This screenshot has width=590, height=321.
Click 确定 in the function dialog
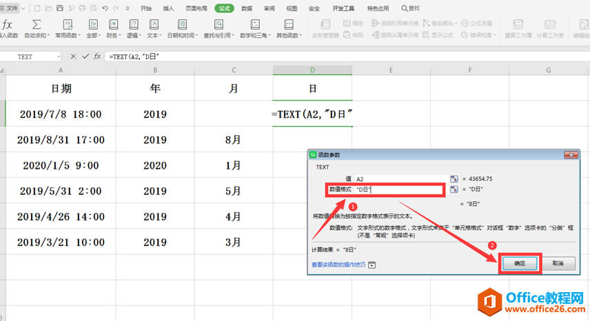520,264
